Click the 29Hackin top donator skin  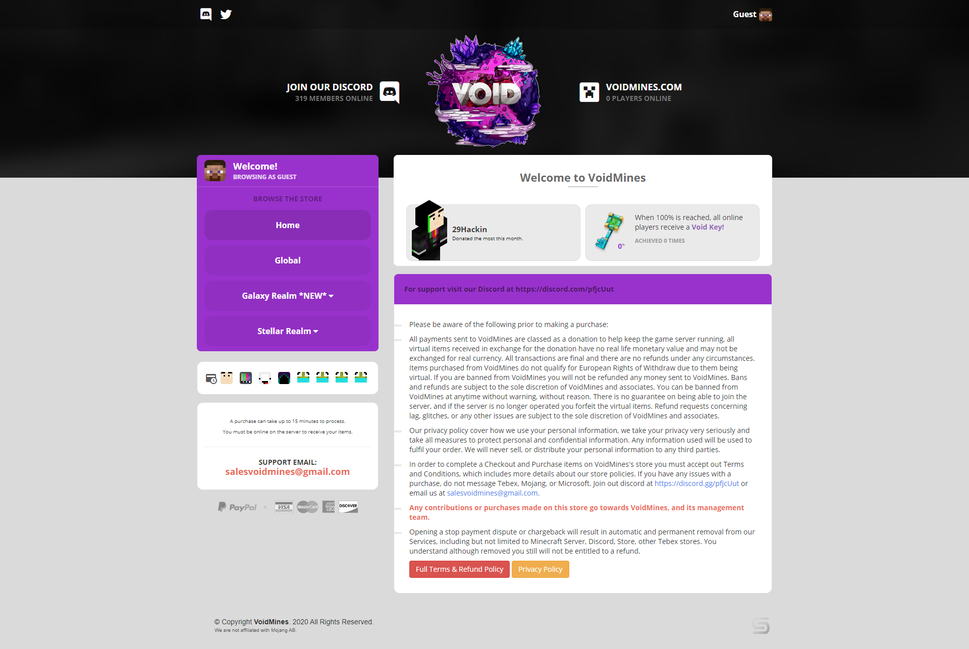[429, 230]
